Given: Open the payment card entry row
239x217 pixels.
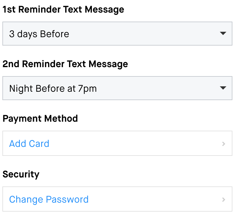Looking at the screenshot, I should click(117, 144).
